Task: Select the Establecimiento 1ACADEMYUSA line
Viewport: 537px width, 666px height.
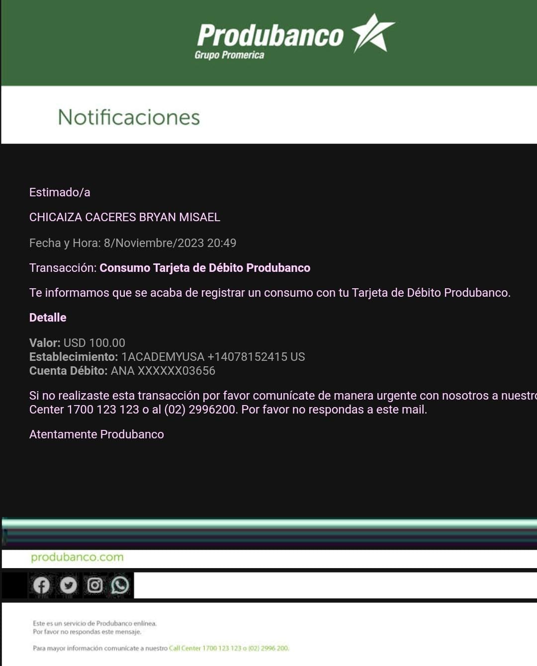Action: tap(167, 357)
